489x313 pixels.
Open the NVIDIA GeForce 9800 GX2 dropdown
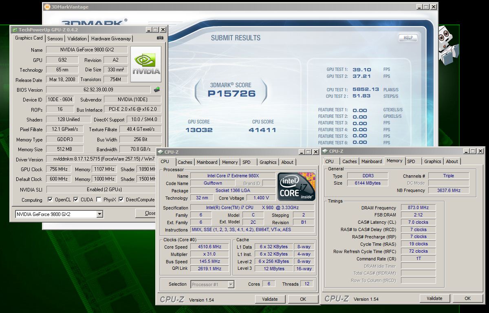tap(100, 214)
